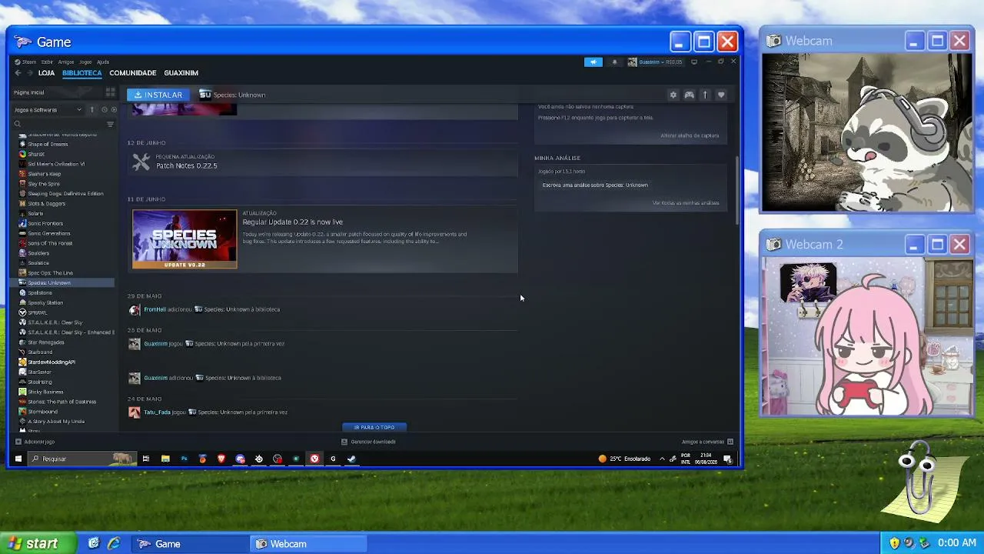Open Amigos e conversas
The image size is (984, 554).
(707, 442)
